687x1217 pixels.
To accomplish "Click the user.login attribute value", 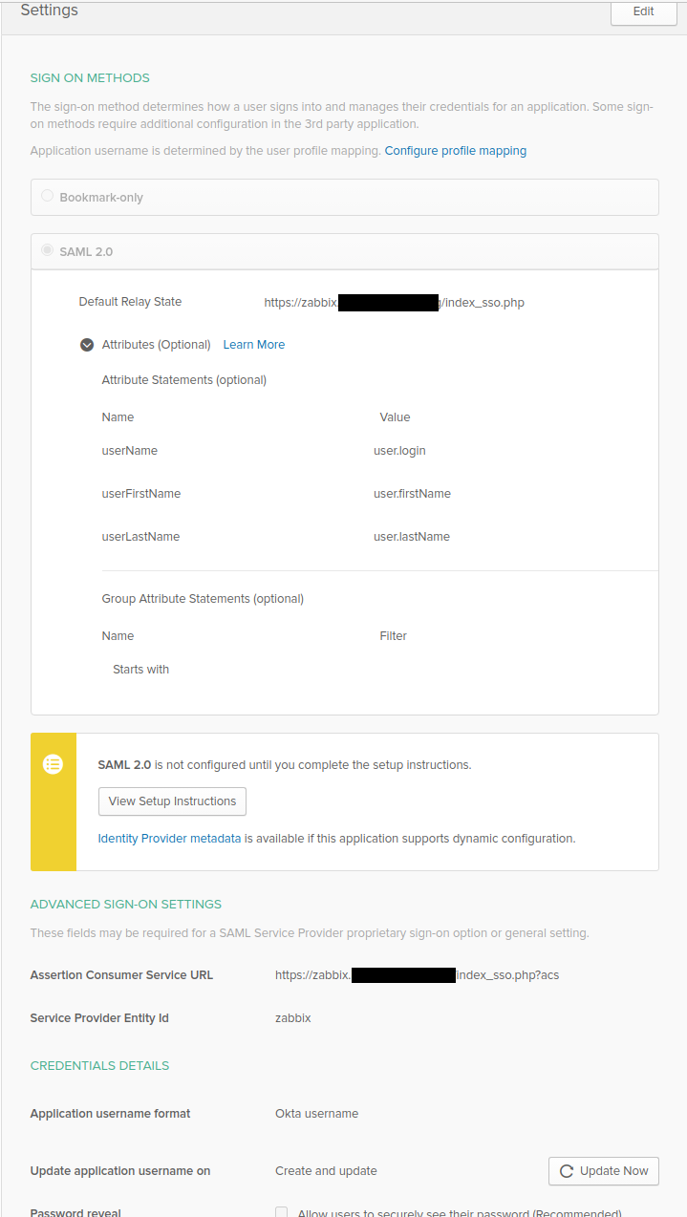I will tap(399, 451).
